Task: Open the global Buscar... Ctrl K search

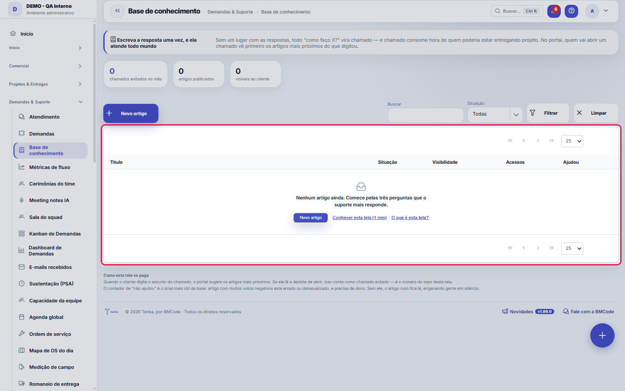Action: tap(517, 11)
